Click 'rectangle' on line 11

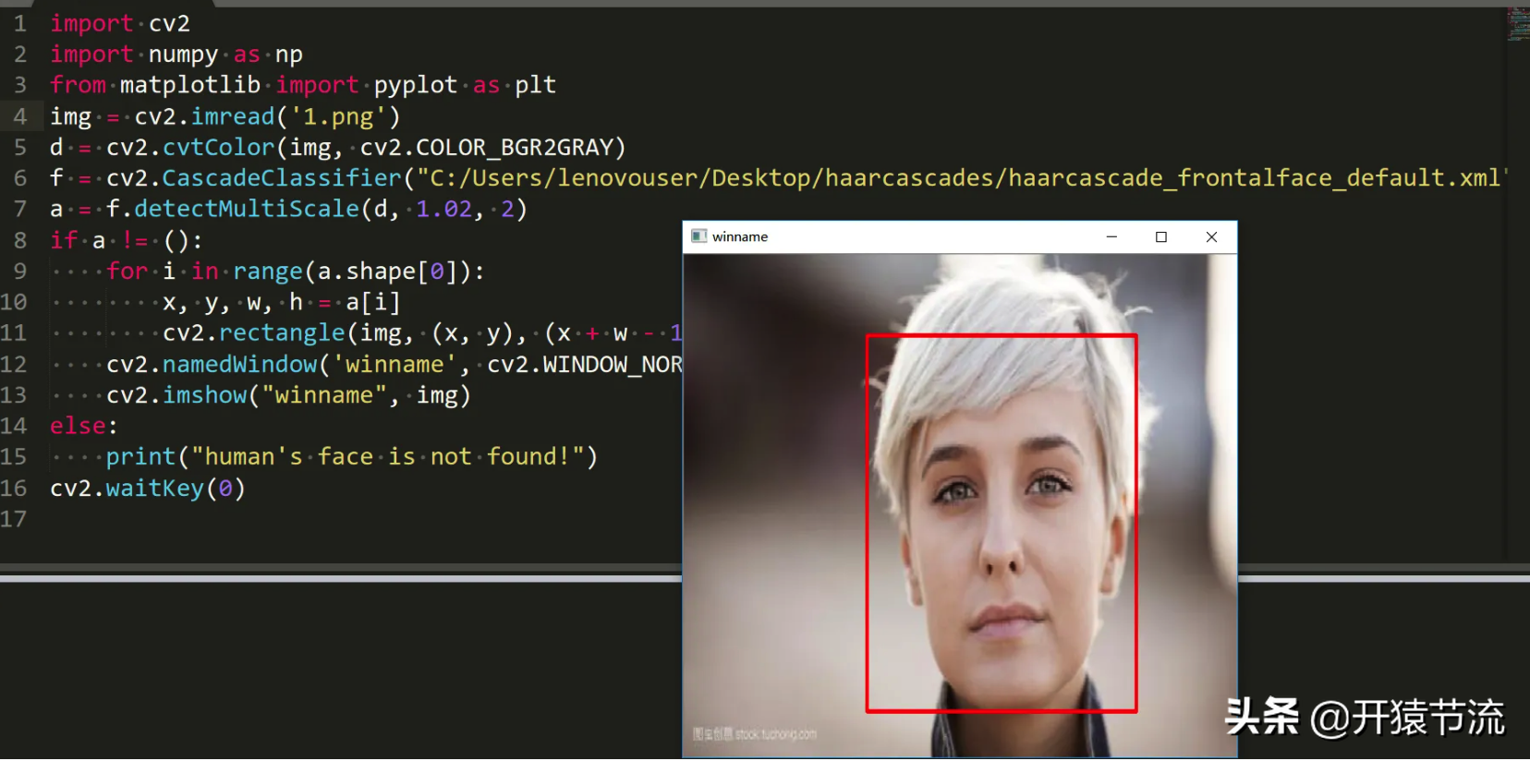pyautogui.click(x=282, y=333)
